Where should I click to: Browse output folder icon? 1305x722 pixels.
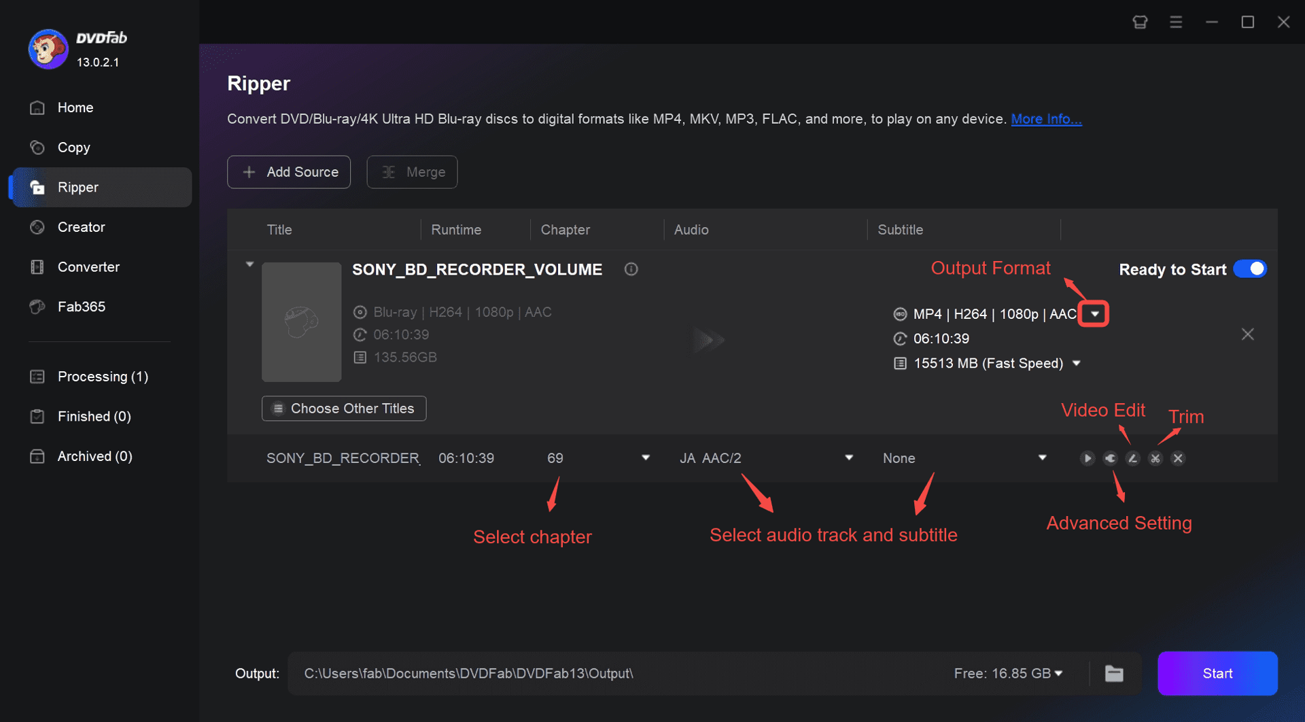pos(1114,674)
